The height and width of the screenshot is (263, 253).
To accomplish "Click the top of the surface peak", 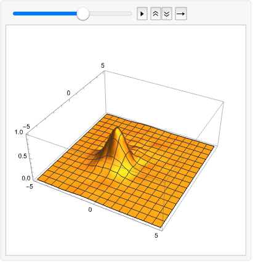I will (x=117, y=128).
